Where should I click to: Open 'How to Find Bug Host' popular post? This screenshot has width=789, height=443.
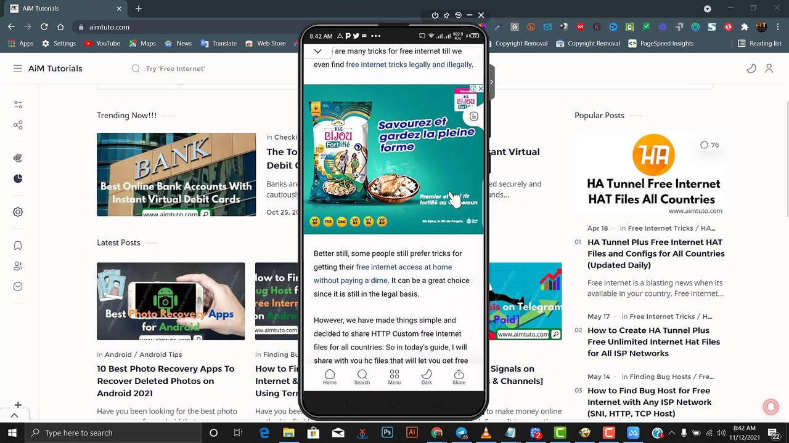pos(649,402)
